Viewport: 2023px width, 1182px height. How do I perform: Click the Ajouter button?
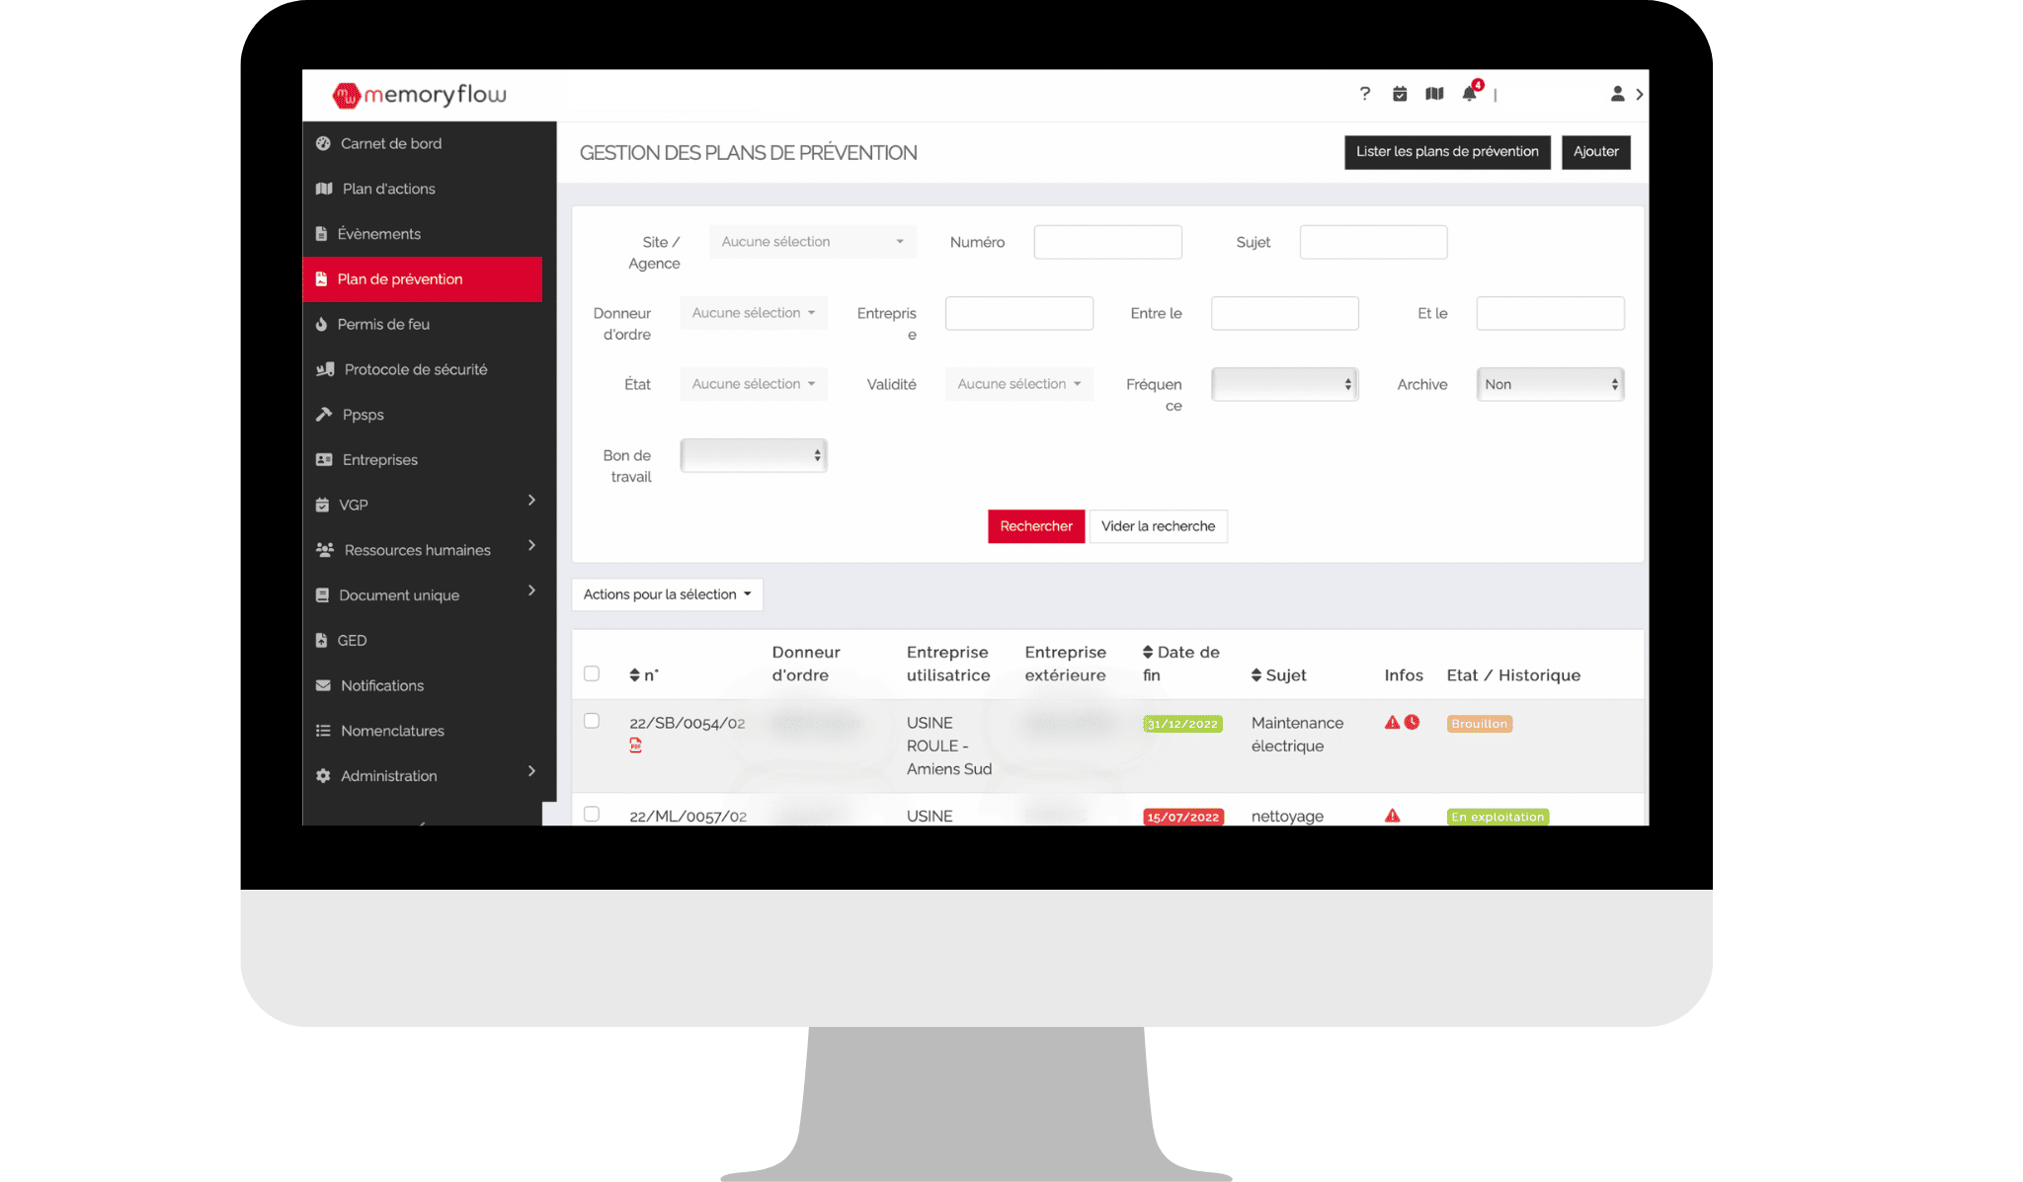coord(1595,152)
